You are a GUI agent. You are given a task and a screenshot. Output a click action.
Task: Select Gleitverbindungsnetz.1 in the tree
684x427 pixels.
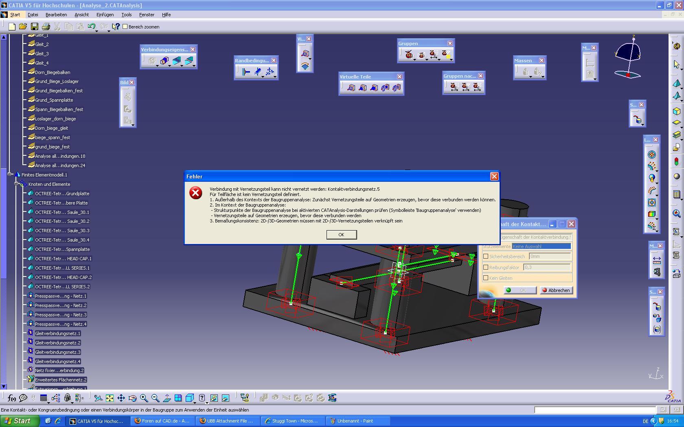click(57, 333)
